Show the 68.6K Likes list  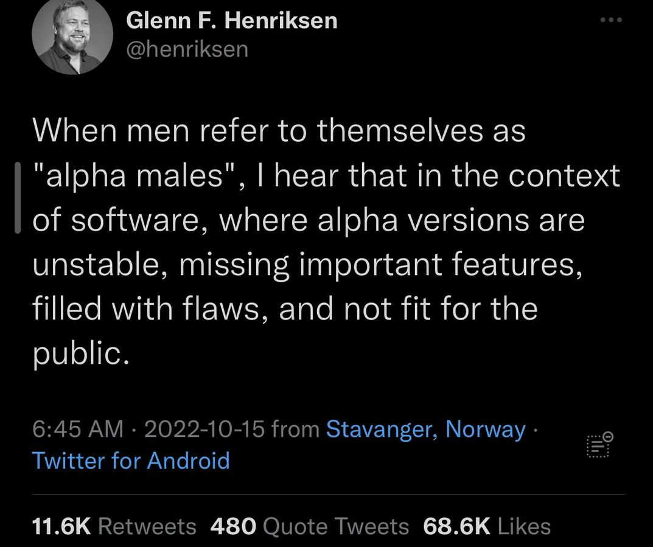click(487, 526)
